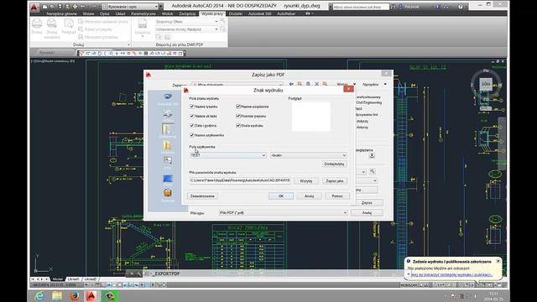
Task: Toggle Skala wydruku checkbox
Action: pos(238,126)
